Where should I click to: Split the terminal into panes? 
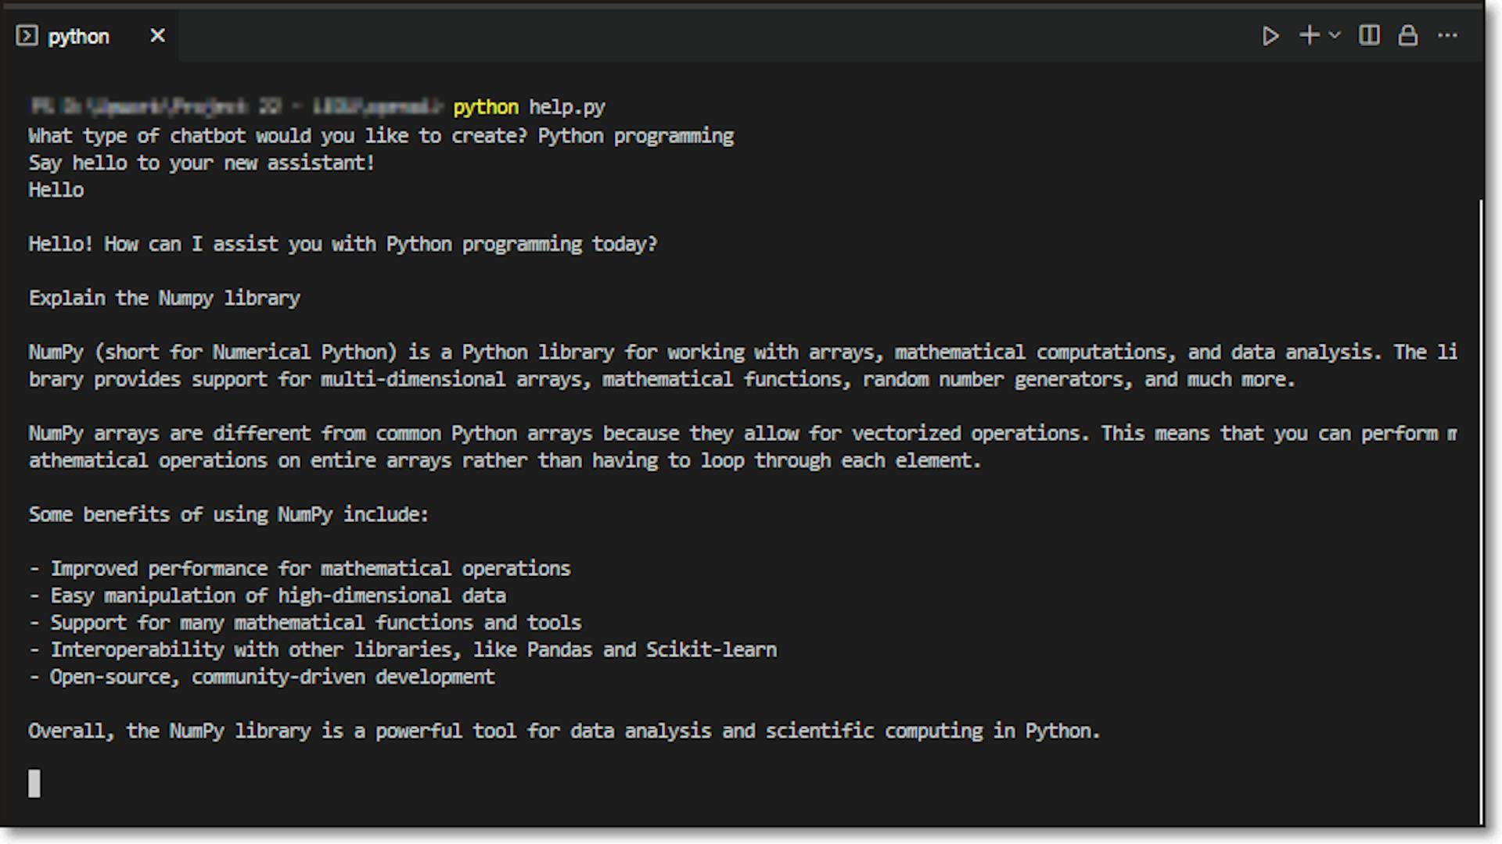coord(1369,35)
